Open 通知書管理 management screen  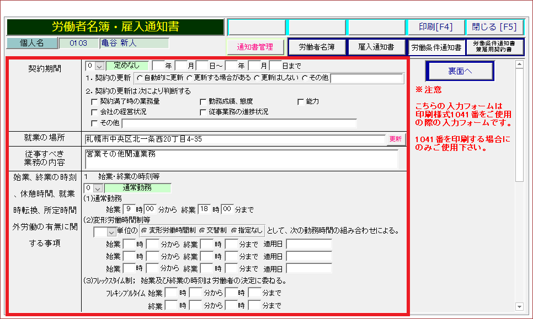point(255,47)
